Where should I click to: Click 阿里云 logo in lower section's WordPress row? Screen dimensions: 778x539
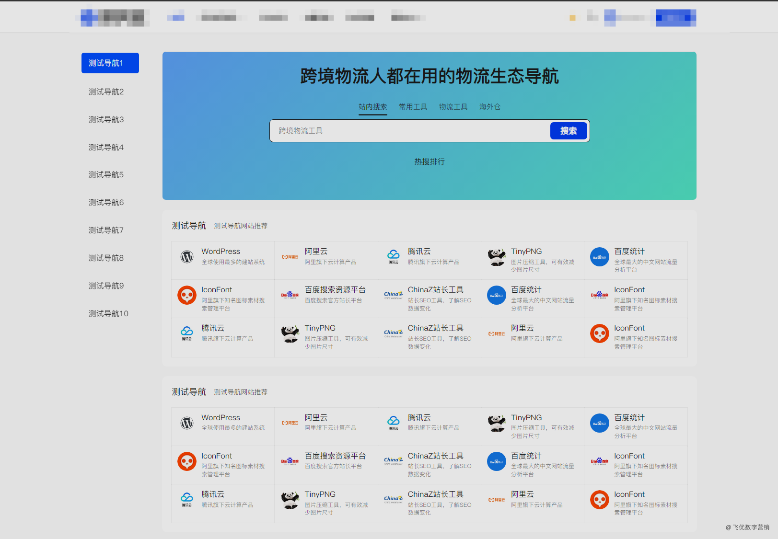click(x=290, y=423)
